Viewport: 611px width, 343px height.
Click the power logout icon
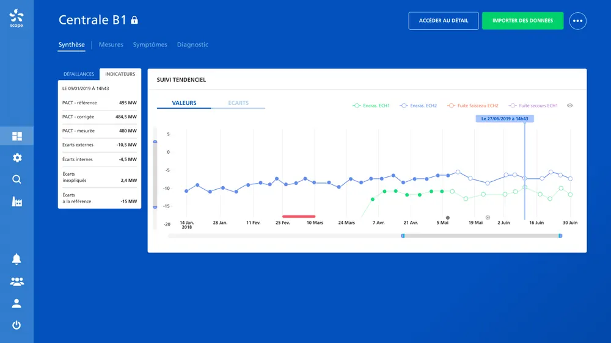coord(16,325)
